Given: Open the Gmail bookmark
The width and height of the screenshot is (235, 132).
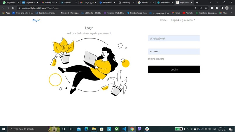Looking at the screenshot, I should (176, 13).
